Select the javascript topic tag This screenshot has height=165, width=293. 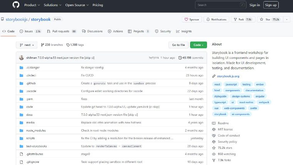[x=231, y=85]
